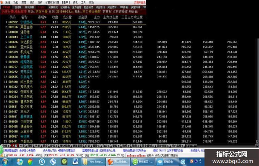Select the A股 bottom tab
This screenshot has width=259, height=166.
[x=15, y=146]
